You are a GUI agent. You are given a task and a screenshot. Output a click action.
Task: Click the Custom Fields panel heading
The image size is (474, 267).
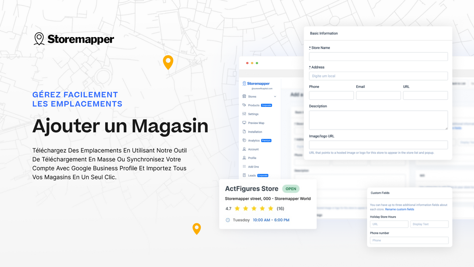tap(380, 193)
